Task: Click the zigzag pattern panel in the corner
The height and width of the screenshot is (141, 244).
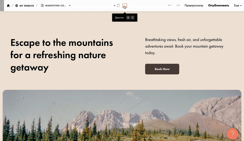Action: tap(2, 6)
